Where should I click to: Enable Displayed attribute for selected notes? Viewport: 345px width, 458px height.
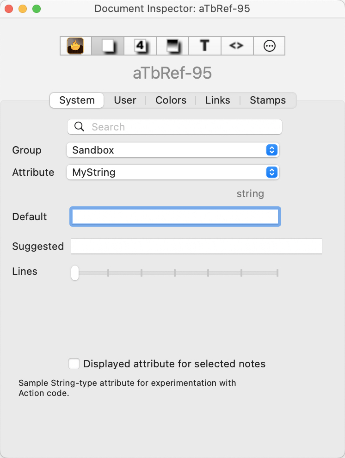74,364
